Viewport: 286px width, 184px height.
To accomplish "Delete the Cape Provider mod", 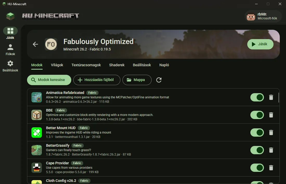I will [271, 168].
